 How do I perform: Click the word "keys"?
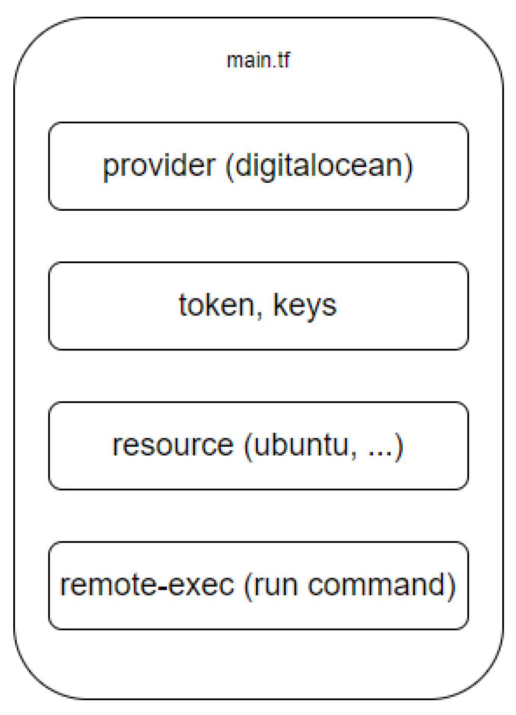(305, 306)
